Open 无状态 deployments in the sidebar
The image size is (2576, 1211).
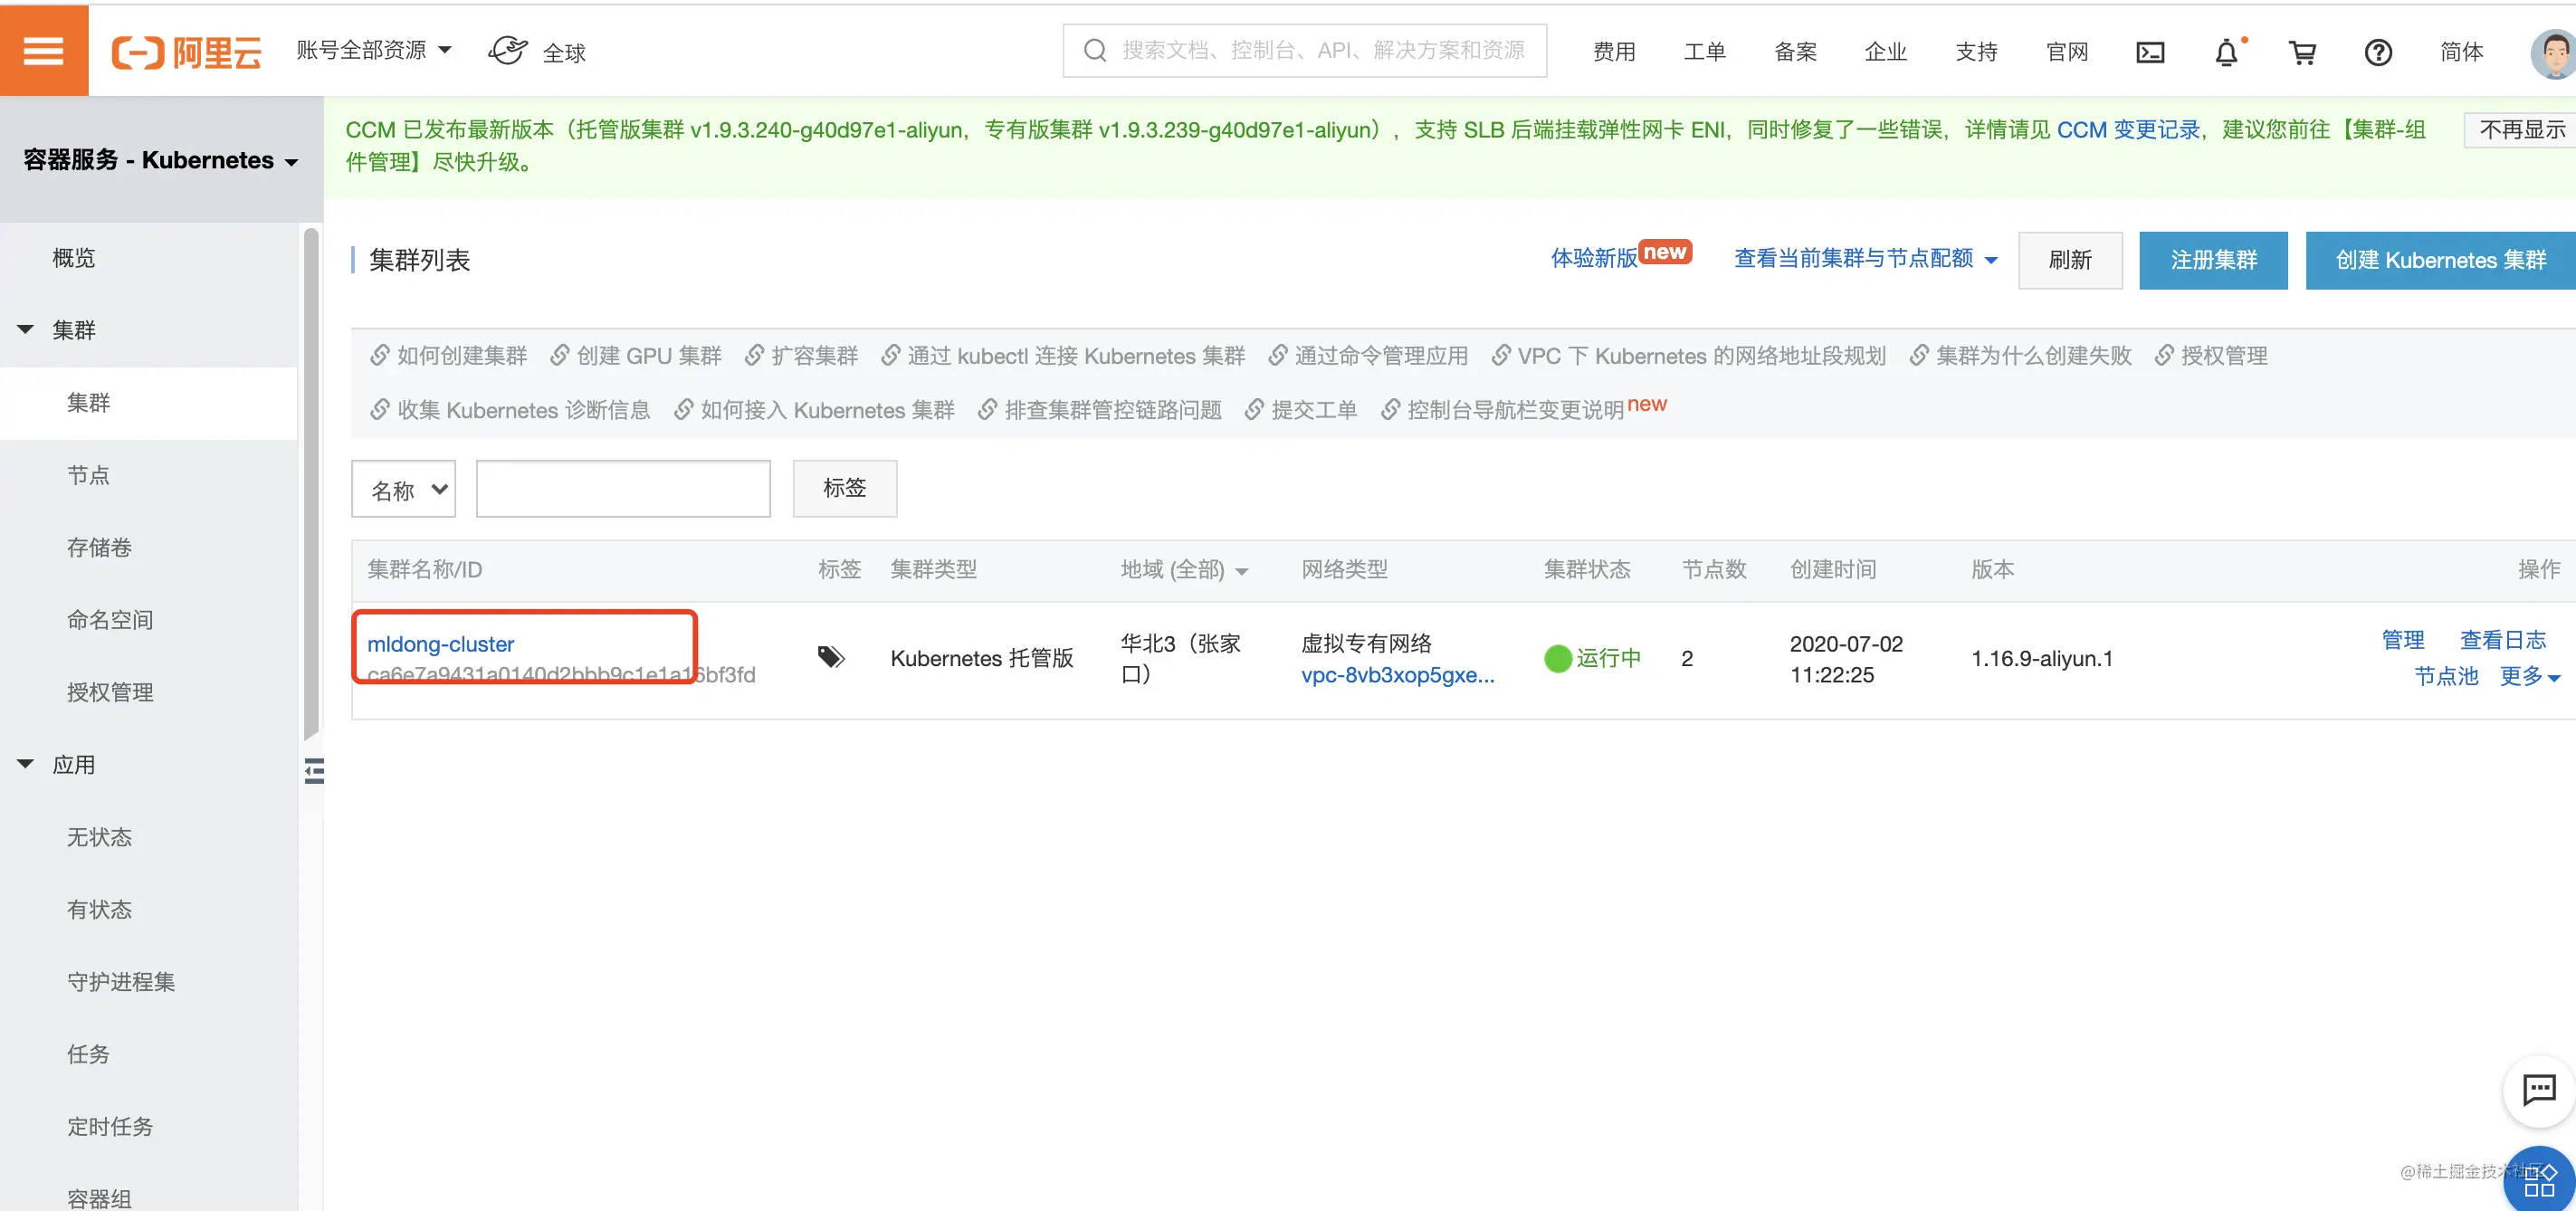[x=99, y=837]
